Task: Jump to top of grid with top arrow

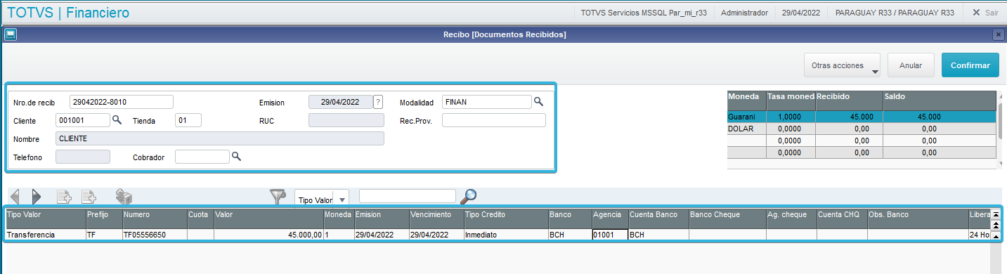Action: (x=996, y=214)
